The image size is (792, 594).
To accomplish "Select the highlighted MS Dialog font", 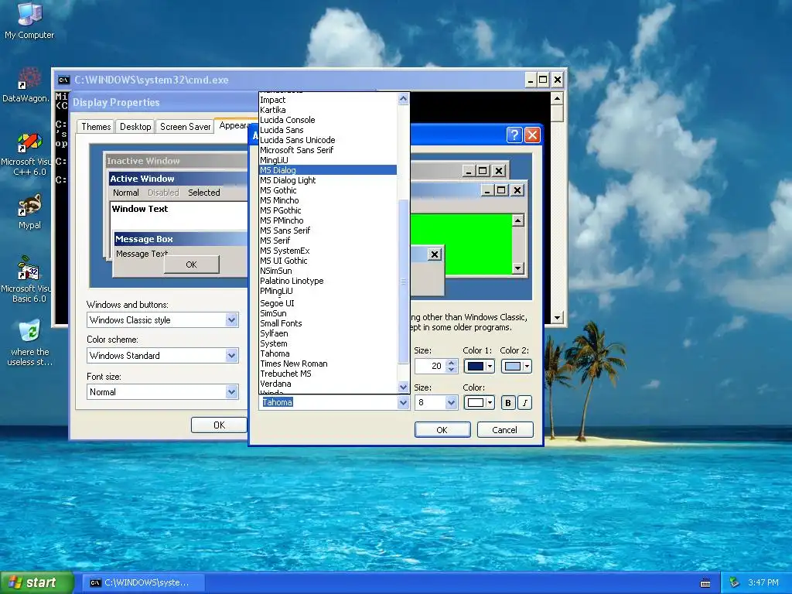I will click(x=328, y=170).
